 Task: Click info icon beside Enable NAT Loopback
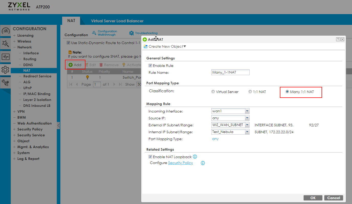(x=195, y=157)
